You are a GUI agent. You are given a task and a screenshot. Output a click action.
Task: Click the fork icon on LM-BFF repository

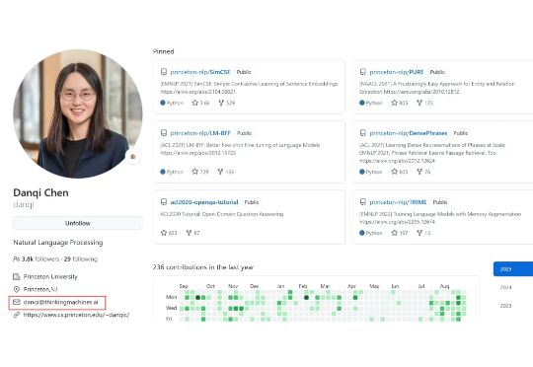[221, 172]
